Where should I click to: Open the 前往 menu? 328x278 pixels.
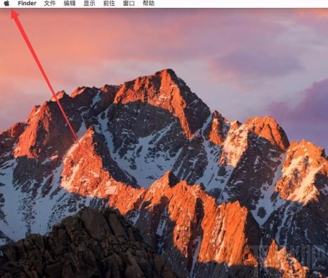109,4
